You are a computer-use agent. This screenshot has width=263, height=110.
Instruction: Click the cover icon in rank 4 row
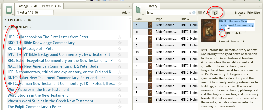(x=150, y=25)
